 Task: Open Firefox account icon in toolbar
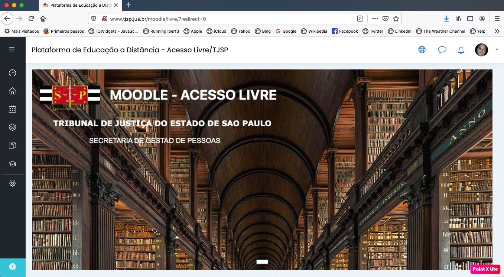(x=482, y=19)
